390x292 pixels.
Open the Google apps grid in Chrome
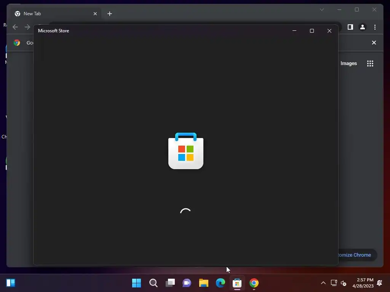pos(370,63)
